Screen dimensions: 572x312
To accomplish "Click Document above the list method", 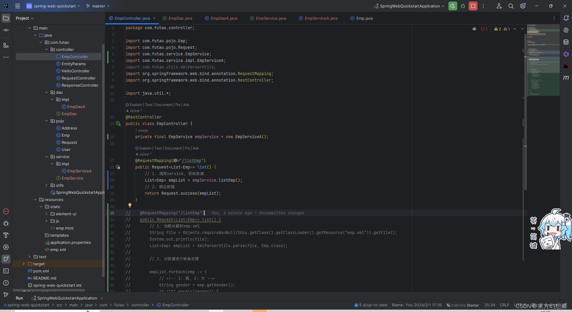I will pos(173,148).
